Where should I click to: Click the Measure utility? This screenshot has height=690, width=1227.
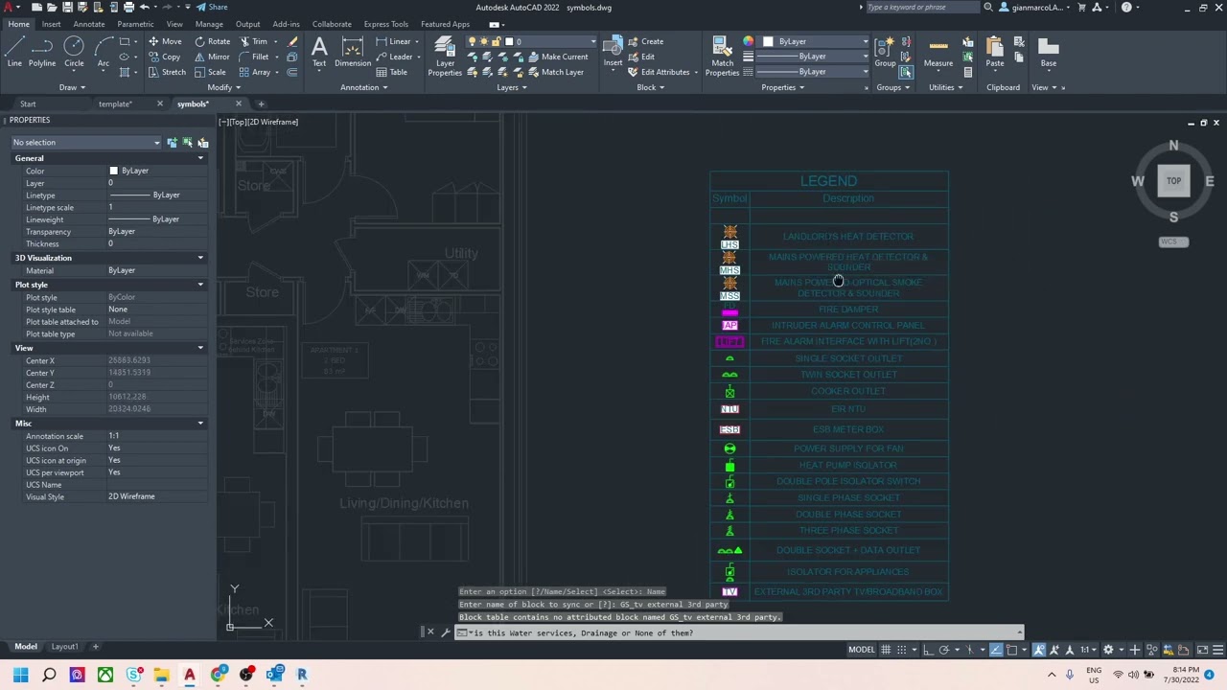click(938, 53)
